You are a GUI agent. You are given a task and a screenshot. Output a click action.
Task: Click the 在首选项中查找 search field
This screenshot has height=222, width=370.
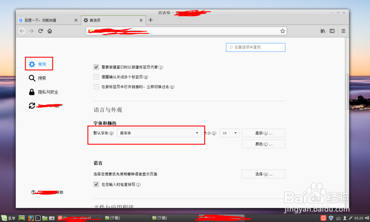[x=255, y=47]
